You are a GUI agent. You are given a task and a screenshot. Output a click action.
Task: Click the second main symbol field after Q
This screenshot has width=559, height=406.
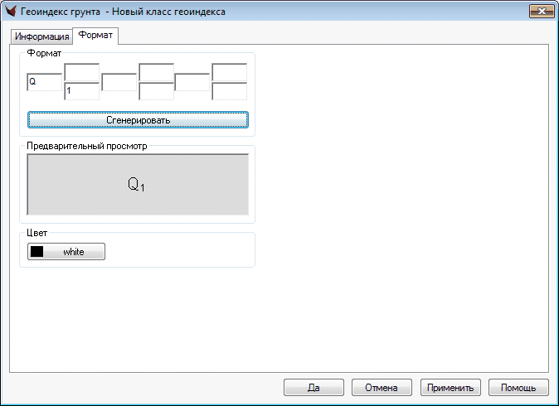[119, 82]
